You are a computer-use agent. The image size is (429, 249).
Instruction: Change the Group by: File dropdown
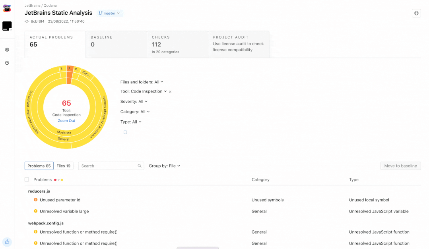165,166
